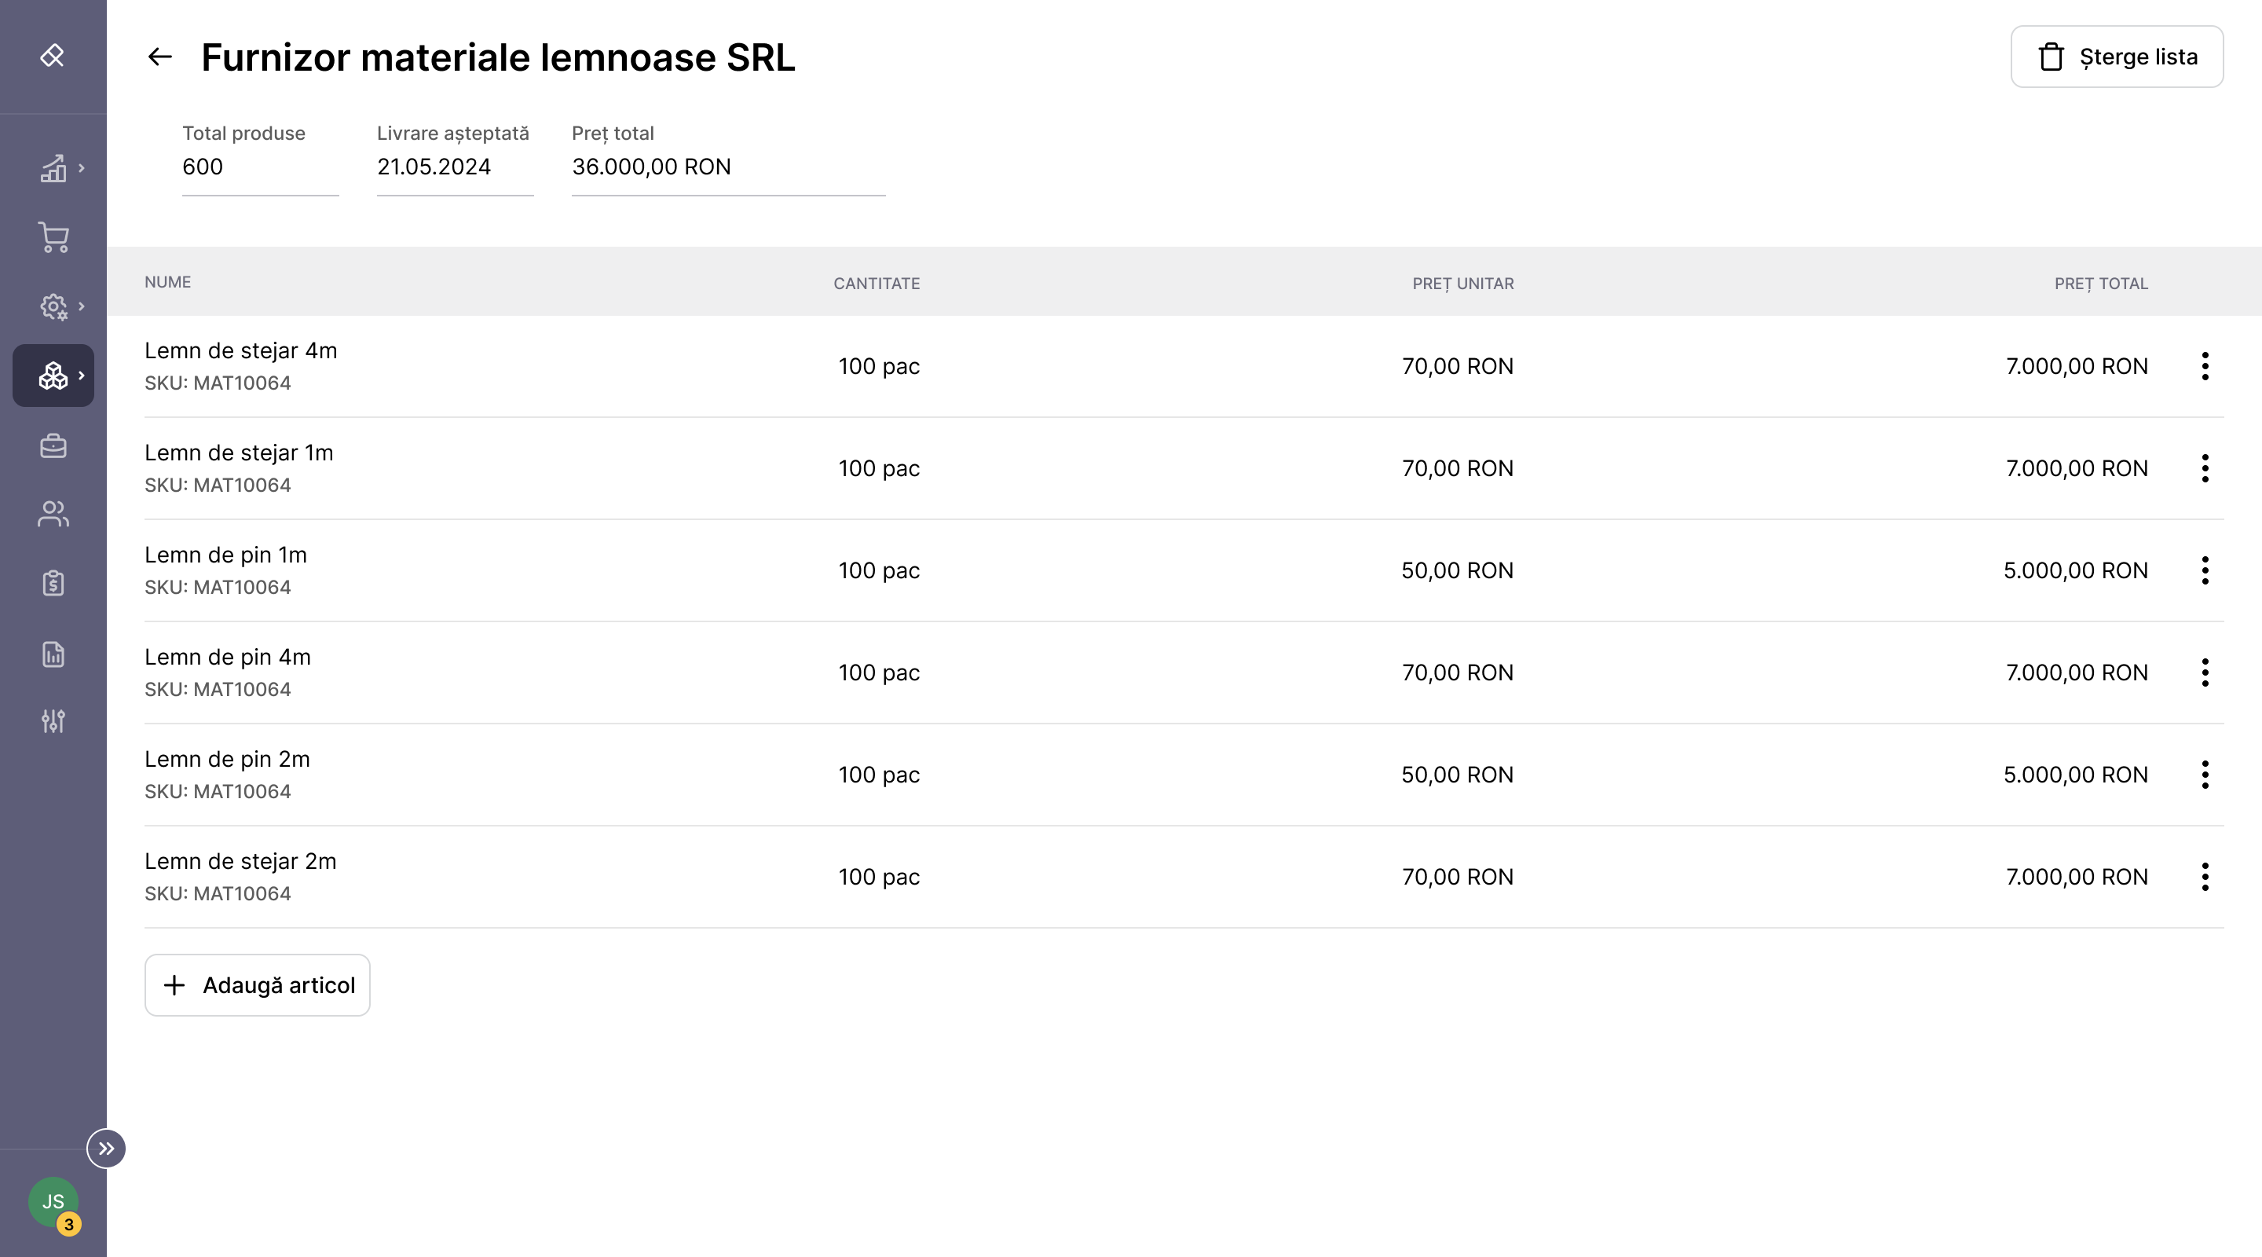
Task: Select the Lemn de stejar 4m name
Action: pyautogui.click(x=240, y=350)
